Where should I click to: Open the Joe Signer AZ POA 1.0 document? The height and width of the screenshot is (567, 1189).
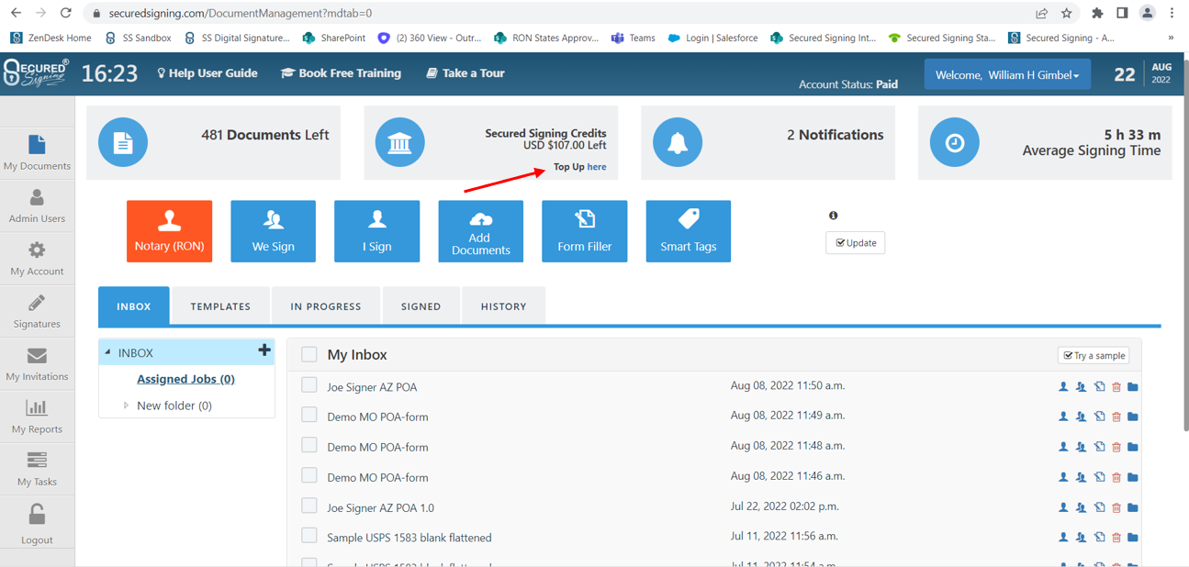coord(381,507)
